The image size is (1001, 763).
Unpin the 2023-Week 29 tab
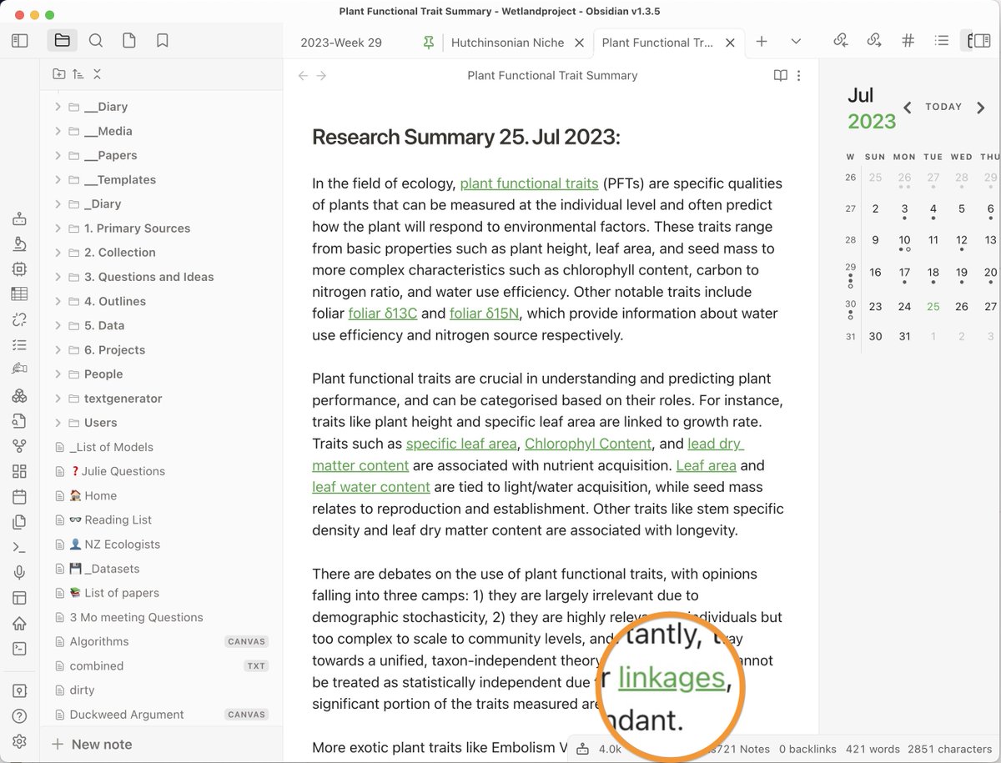(x=429, y=43)
